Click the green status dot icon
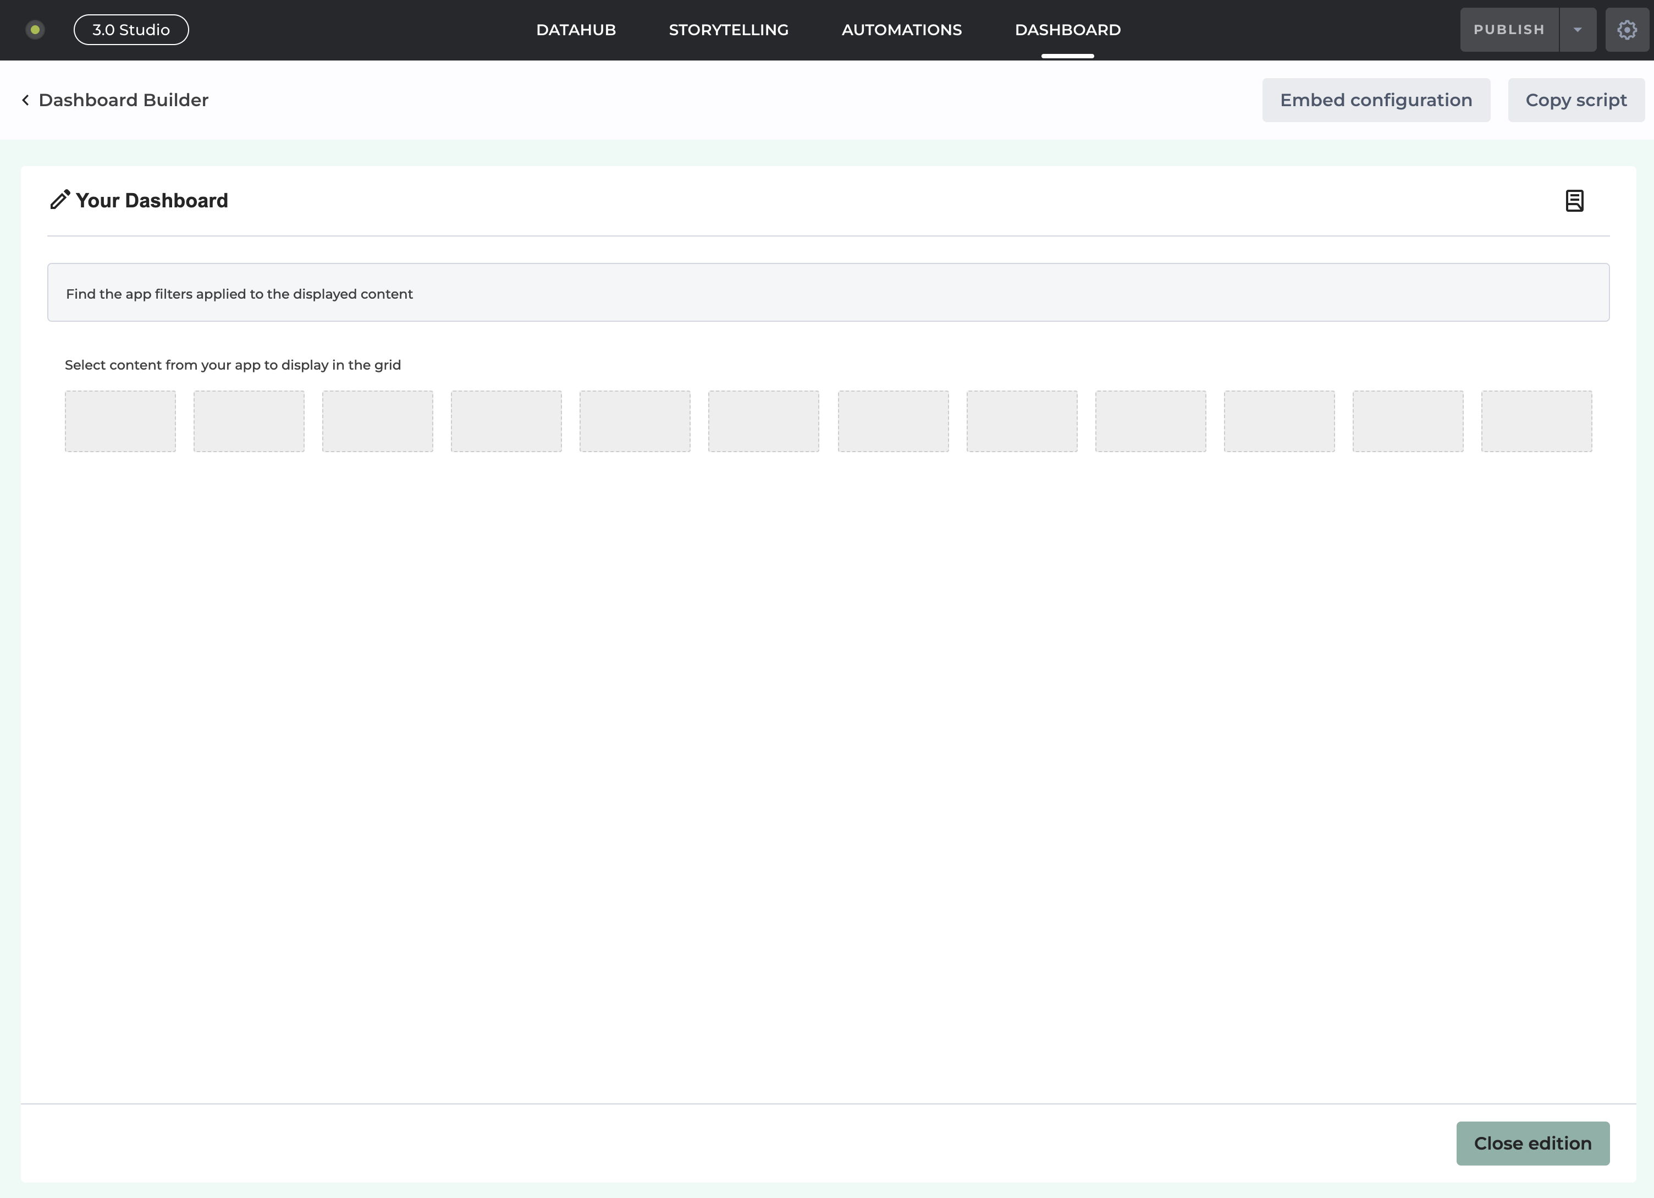This screenshot has height=1198, width=1654. [x=35, y=30]
